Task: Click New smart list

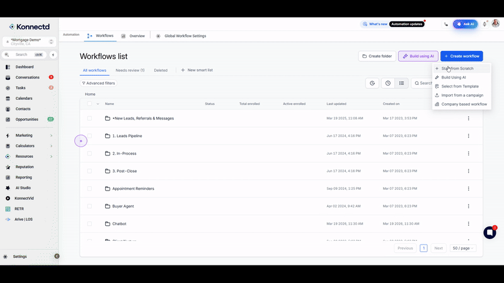Action: (x=197, y=70)
